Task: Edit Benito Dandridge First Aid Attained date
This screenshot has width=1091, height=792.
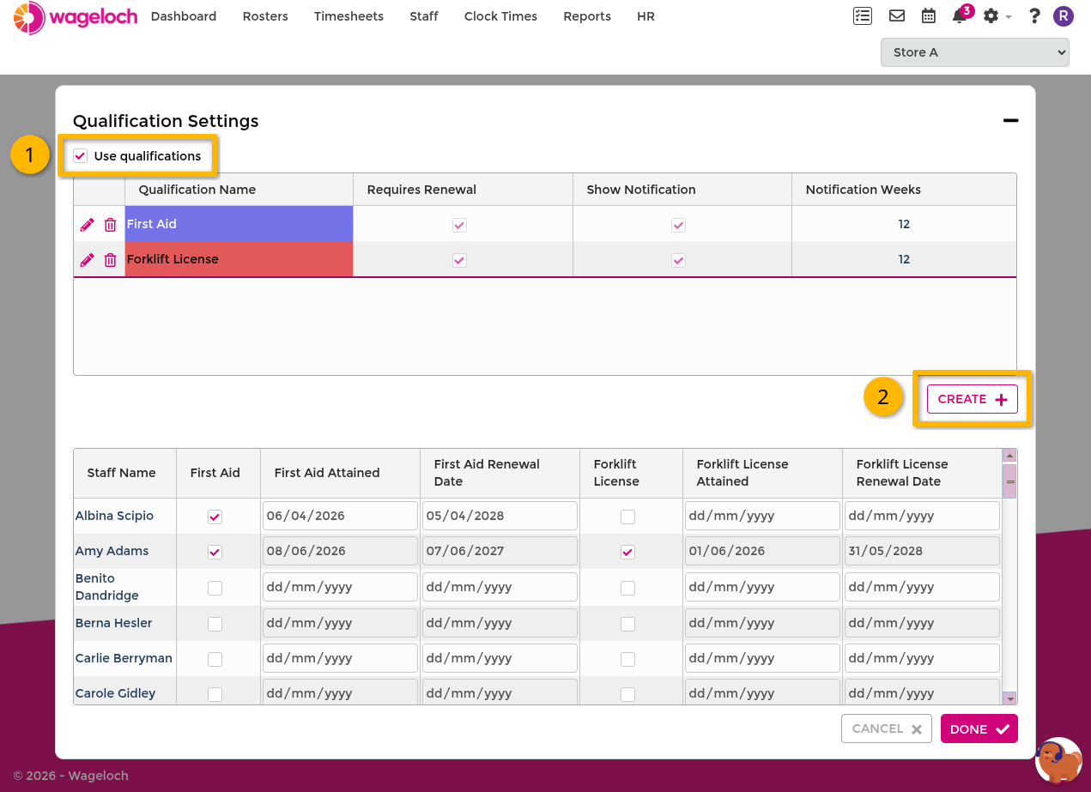Action: [340, 587]
